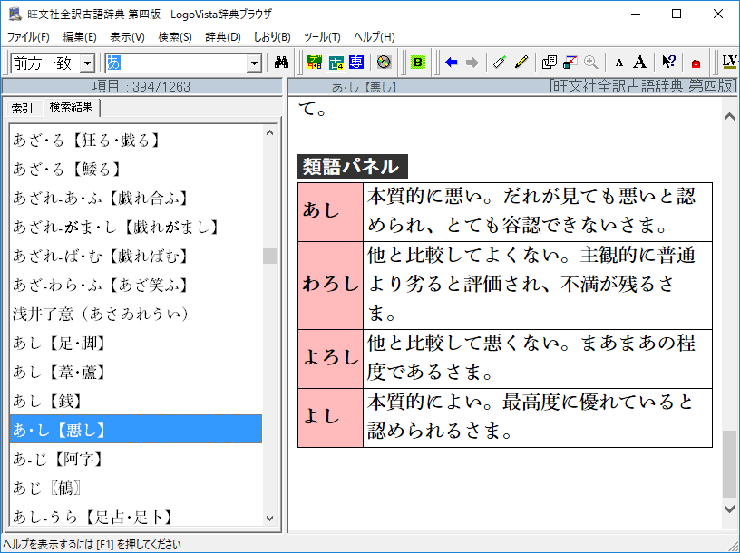Click the content pane scrollbar thumb
The image size is (740, 553).
[730, 464]
